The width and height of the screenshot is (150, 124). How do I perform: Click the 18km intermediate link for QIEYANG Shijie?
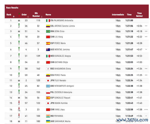tap(118, 62)
